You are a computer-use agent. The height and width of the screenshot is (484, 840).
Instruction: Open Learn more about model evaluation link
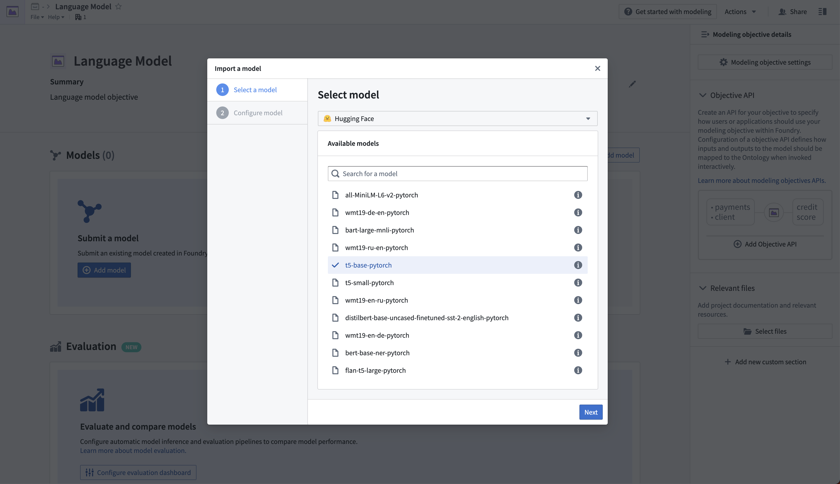pyautogui.click(x=133, y=451)
